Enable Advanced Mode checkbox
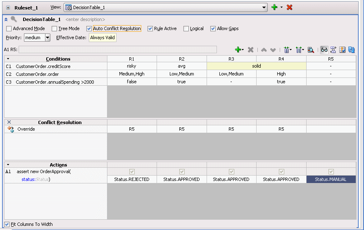The width and height of the screenshot is (364, 230). [9, 29]
